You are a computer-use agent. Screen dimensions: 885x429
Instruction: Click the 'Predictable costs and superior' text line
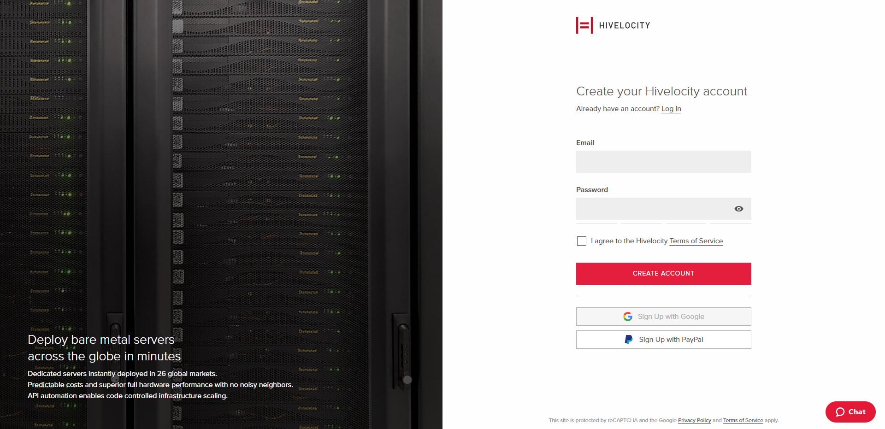(x=160, y=385)
